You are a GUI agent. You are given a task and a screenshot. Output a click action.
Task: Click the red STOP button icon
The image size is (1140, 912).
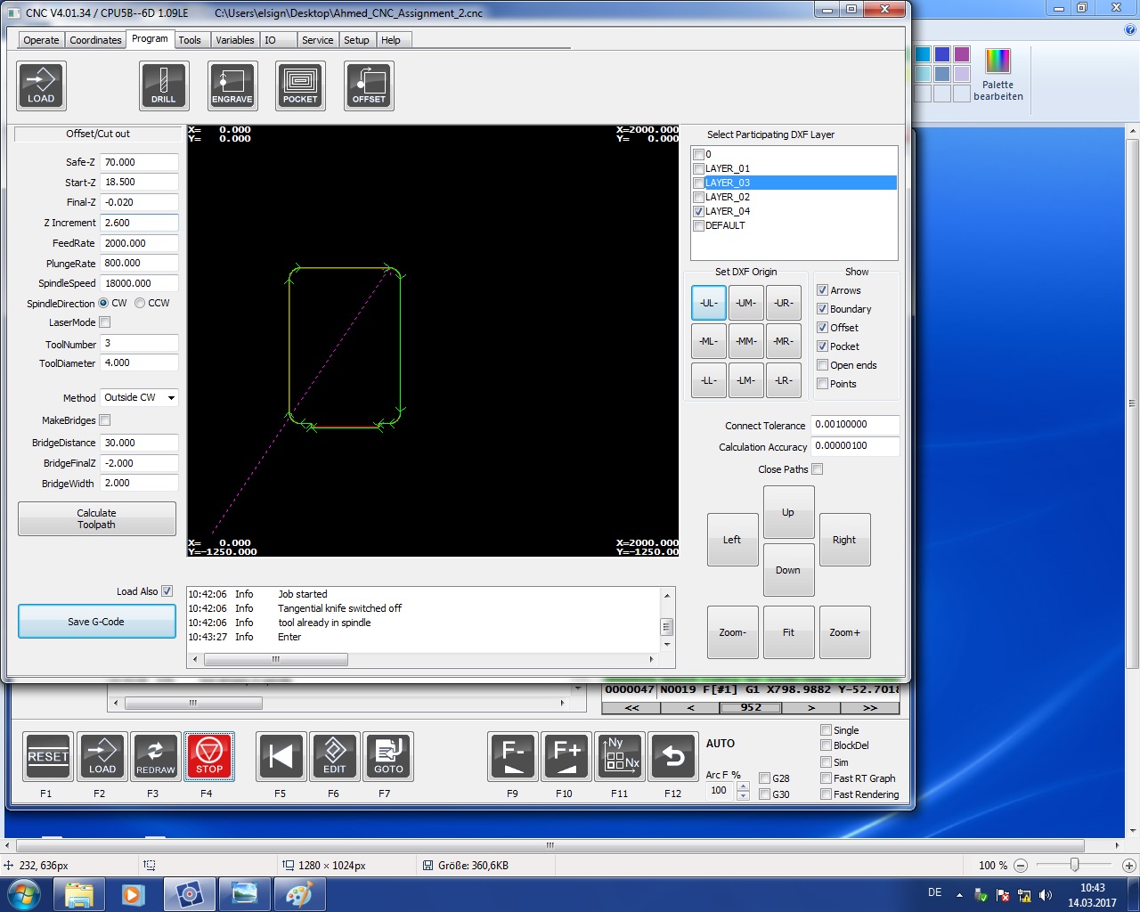click(209, 756)
